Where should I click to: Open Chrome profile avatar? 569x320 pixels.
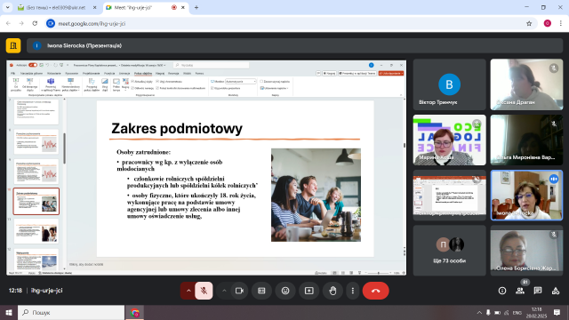click(x=548, y=23)
